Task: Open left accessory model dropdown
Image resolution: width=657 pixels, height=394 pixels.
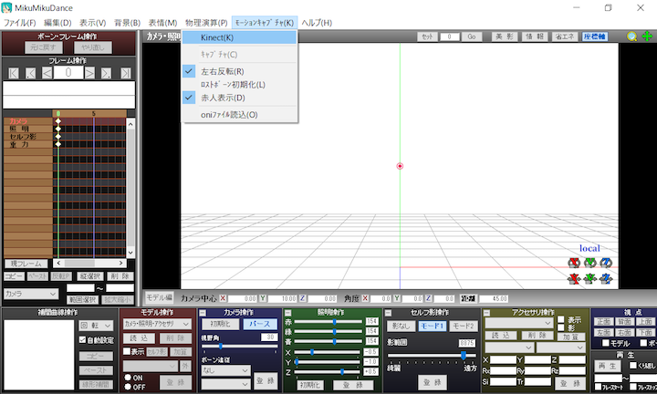Action: (x=509, y=347)
